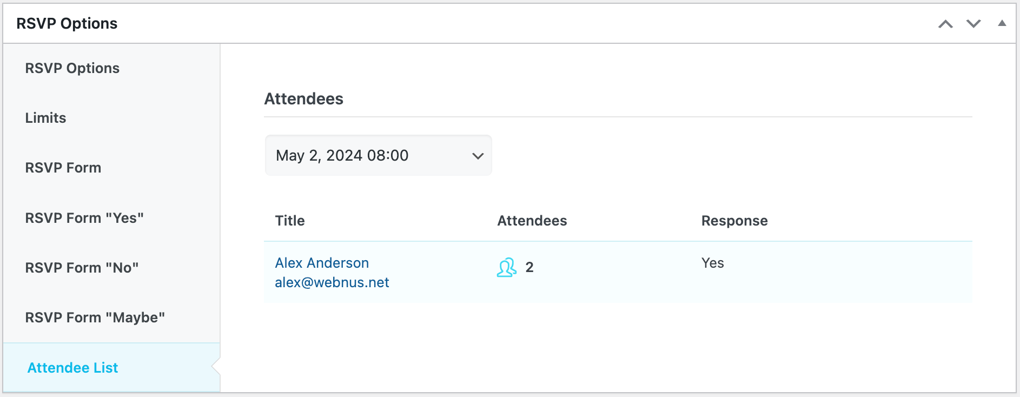
Task: Click the attendee count number 2
Action: [x=529, y=267]
